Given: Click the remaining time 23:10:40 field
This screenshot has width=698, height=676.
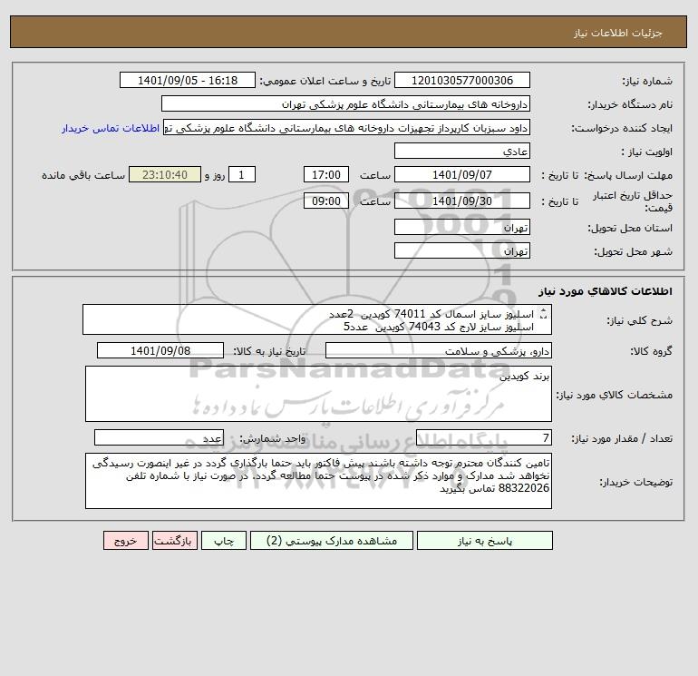Looking at the screenshot, I should pos(165,175).
